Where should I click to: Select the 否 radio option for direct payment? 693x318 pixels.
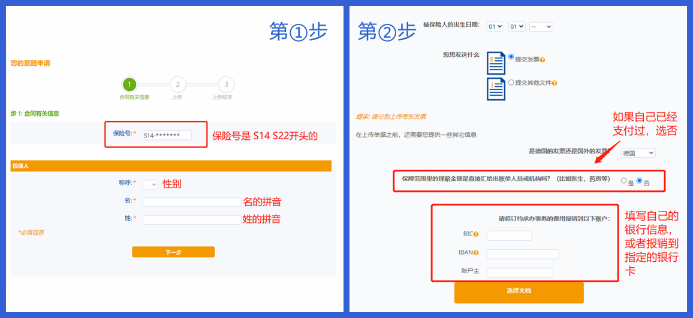click(x=639, y=181)
